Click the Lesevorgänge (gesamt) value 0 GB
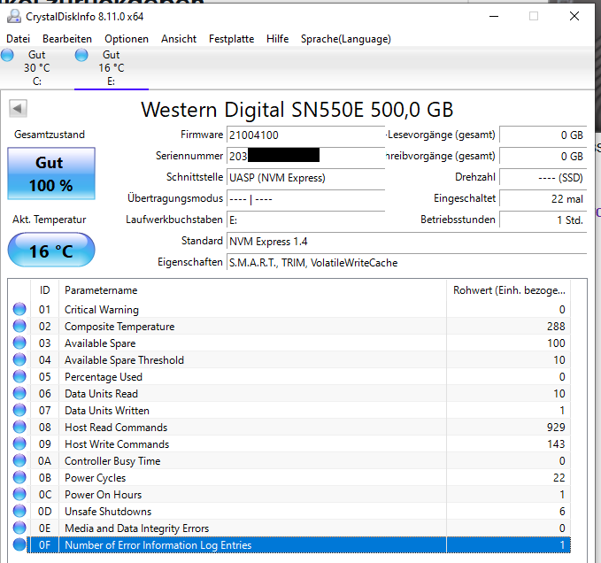Image resolution: width=601 pixels, height=563 pixels. click(x=543, y=135)
